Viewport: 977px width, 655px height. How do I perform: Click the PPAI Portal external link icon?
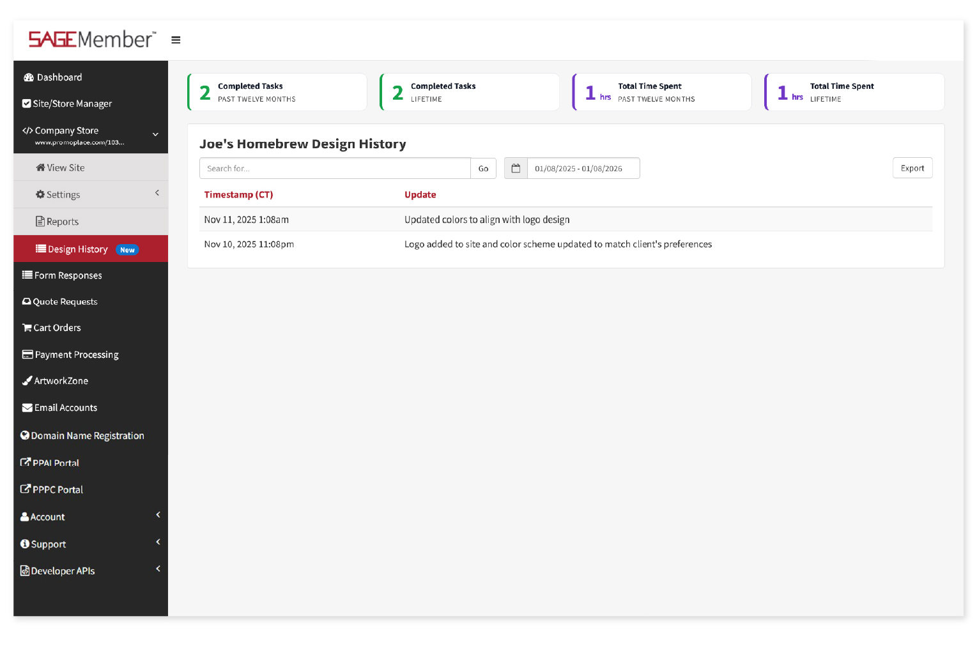click(x=26, y=462)
